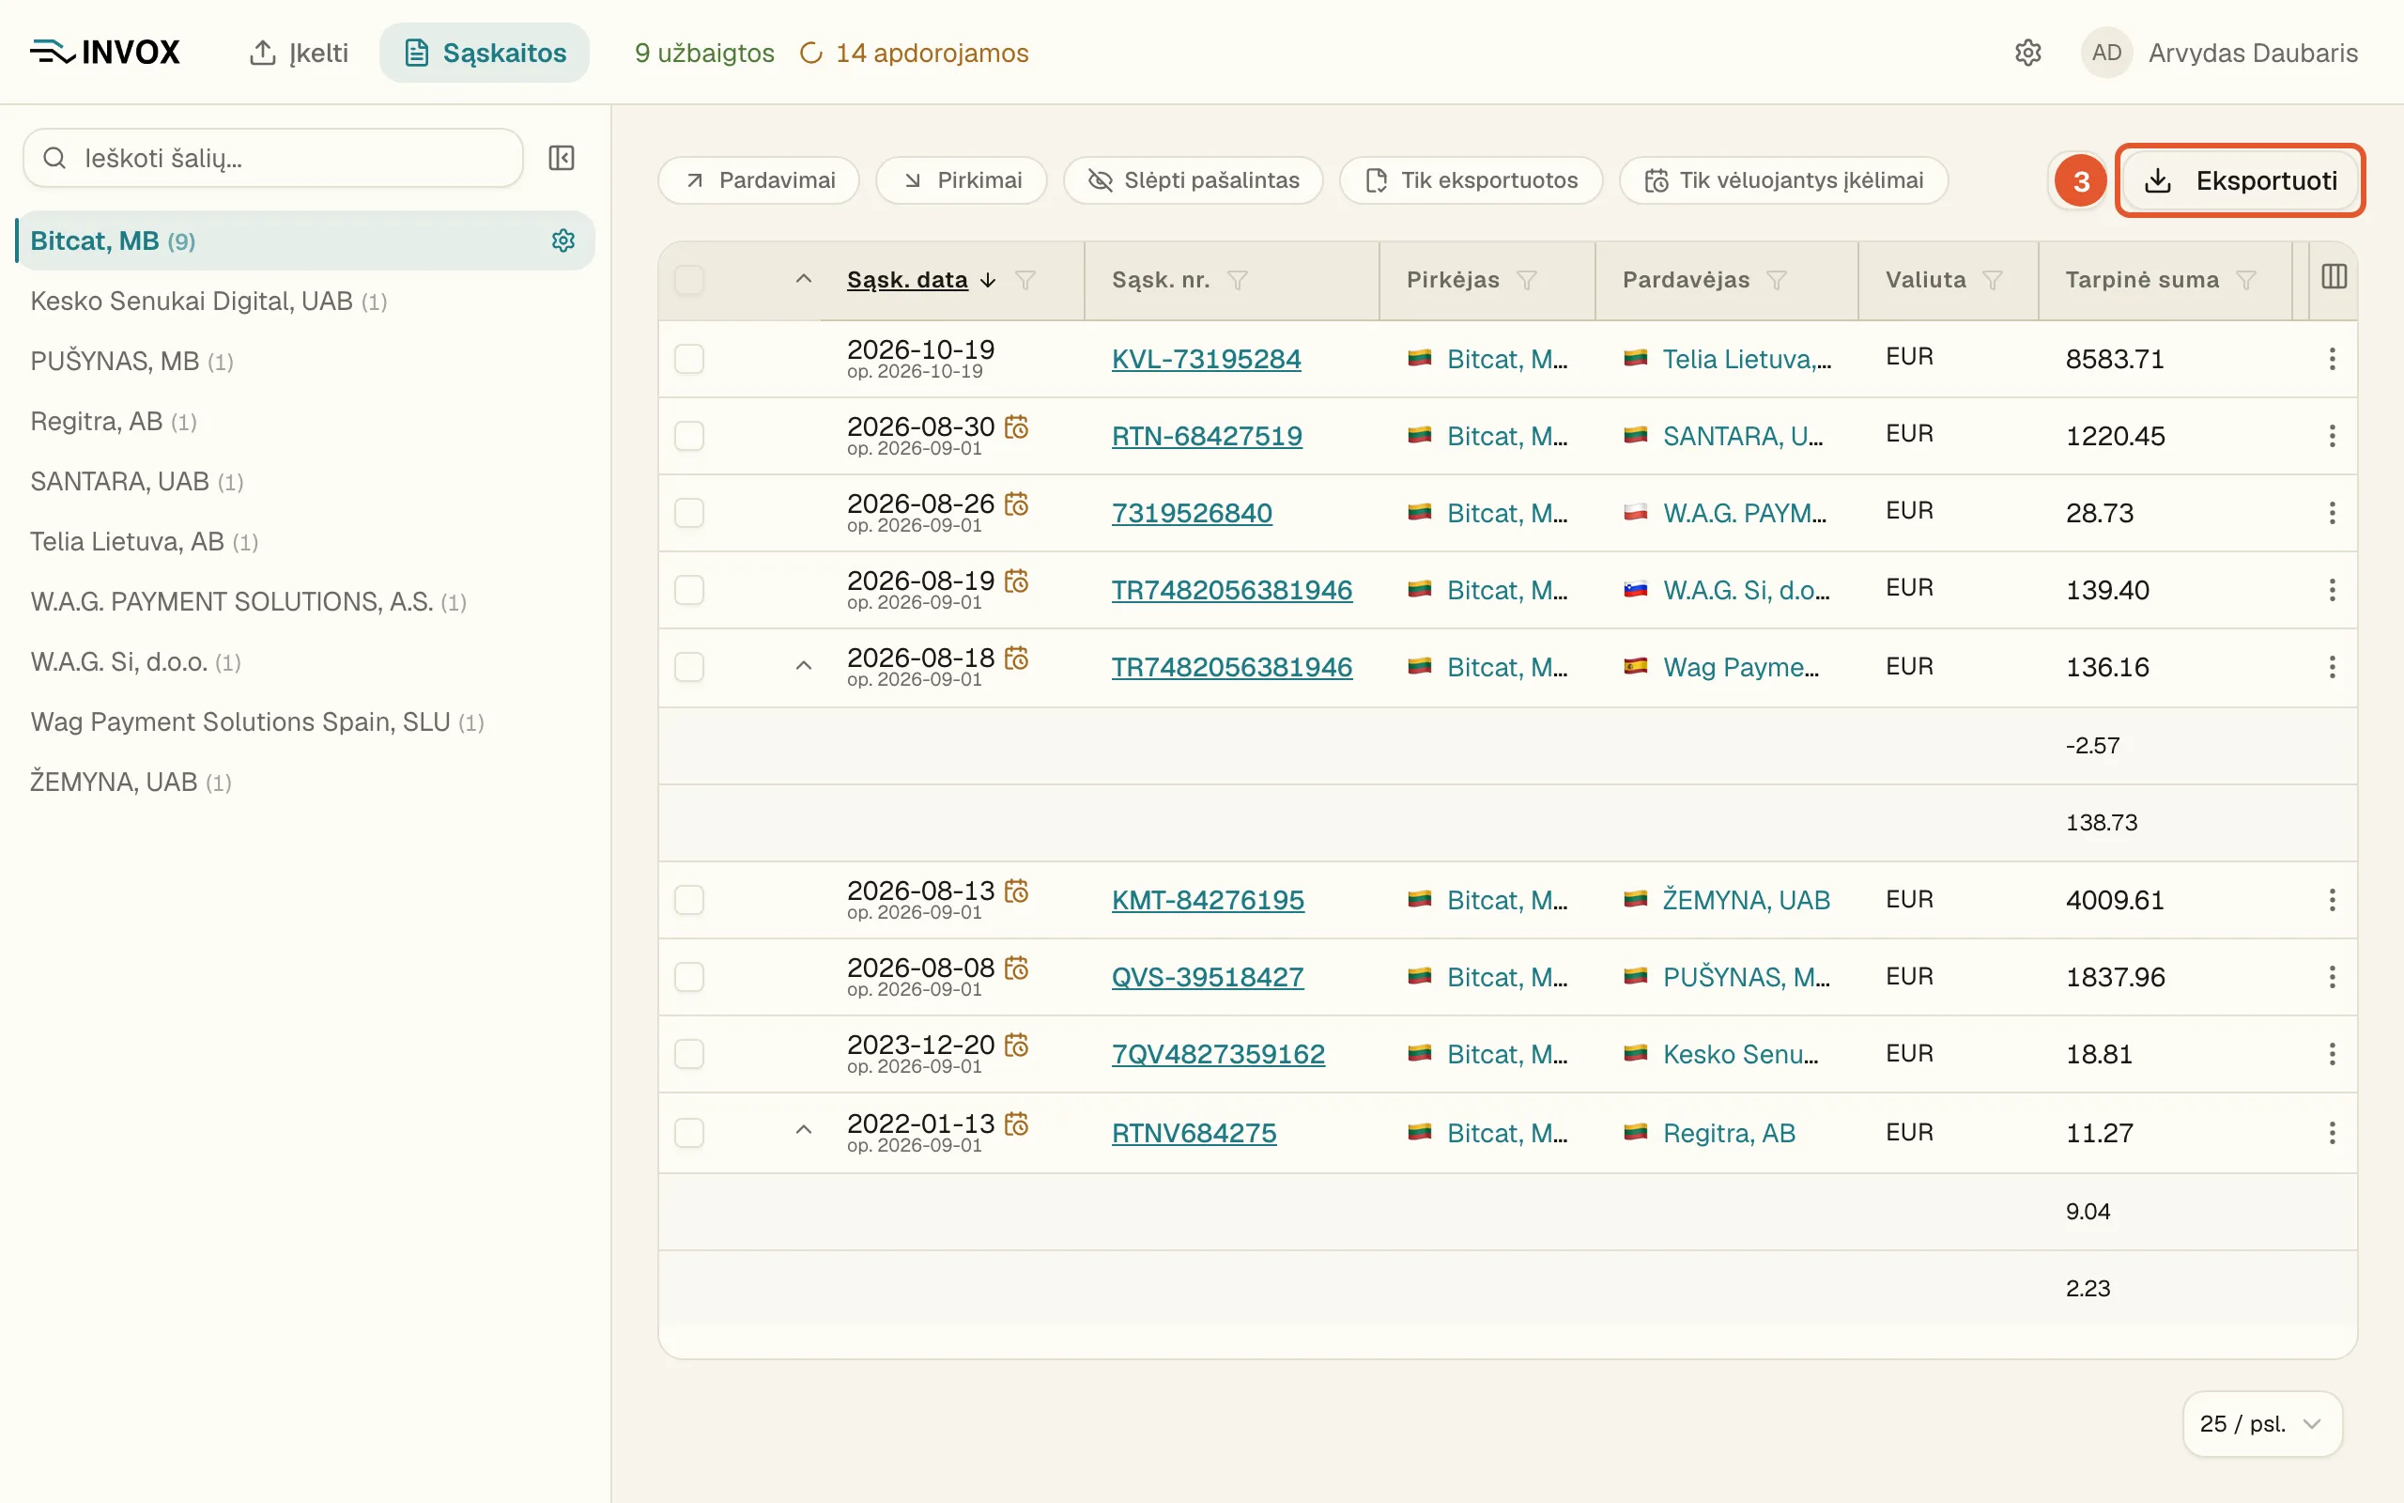Open row menu for KVL-73195284

point(2332,359)
